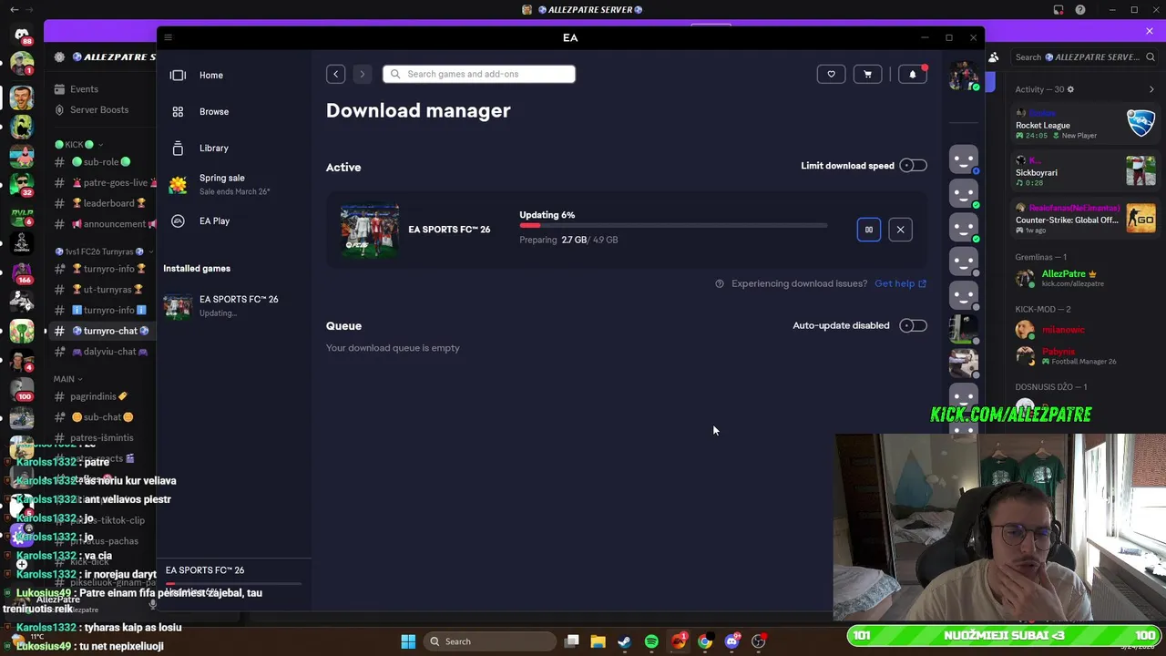Click the EA forward navigation arrow

[362, 74]
